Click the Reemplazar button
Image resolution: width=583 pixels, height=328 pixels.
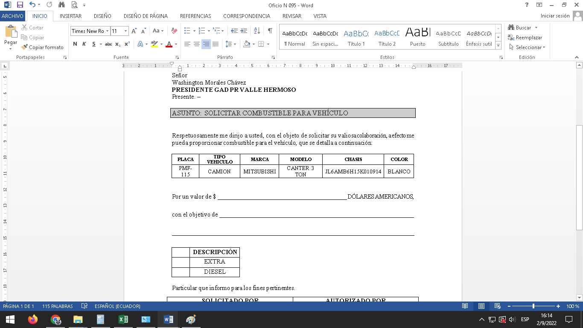[x=525, y=38]
